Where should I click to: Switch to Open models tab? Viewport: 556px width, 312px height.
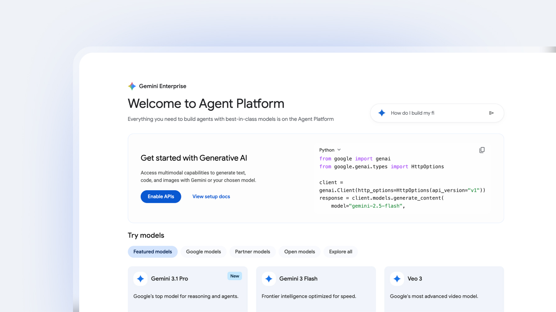[x=299, y=252]
